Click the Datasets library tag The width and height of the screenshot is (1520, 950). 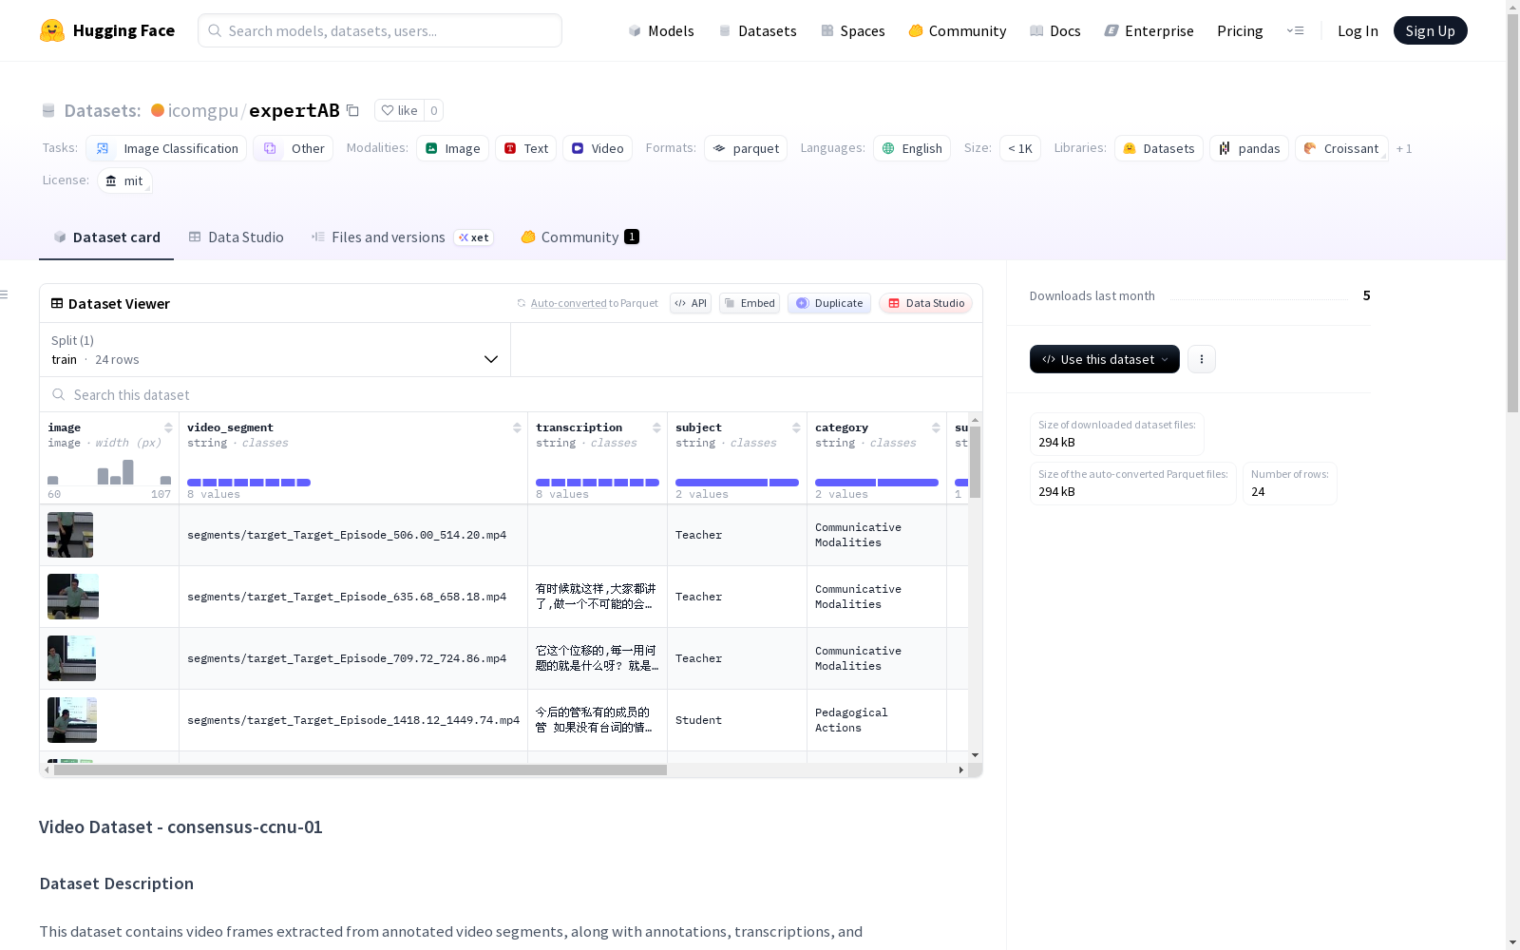coord(1159,148)
